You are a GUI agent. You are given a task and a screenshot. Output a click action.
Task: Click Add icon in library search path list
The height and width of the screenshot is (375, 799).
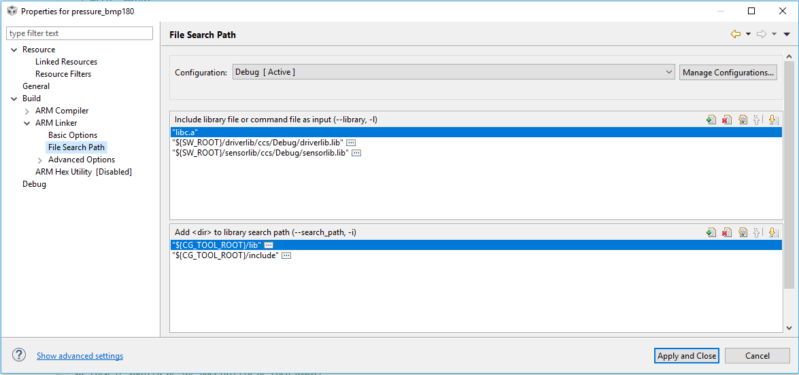point(711,232)
